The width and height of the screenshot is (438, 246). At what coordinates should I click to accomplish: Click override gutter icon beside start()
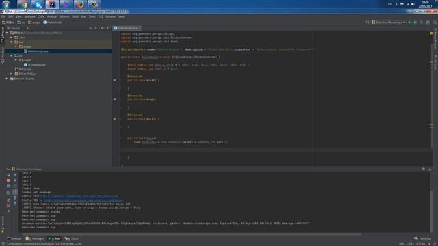pos(114,80)
